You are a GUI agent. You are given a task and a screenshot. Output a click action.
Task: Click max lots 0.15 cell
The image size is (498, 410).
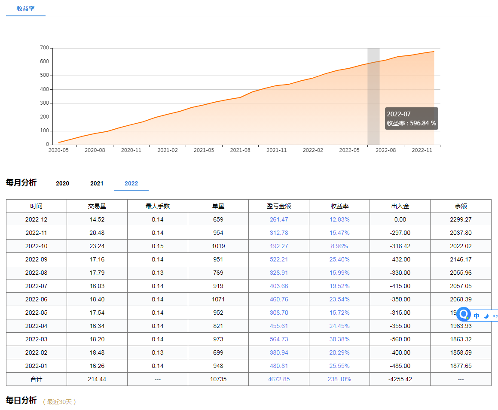[x=158, y=246]
